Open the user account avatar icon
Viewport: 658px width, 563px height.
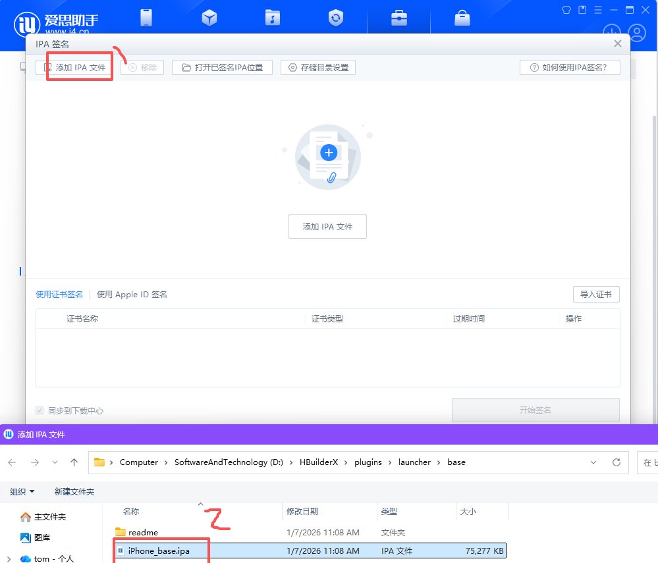pos(637,33)
